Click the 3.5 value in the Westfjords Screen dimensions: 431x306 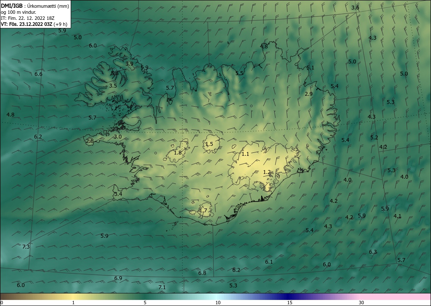(113, 85)
